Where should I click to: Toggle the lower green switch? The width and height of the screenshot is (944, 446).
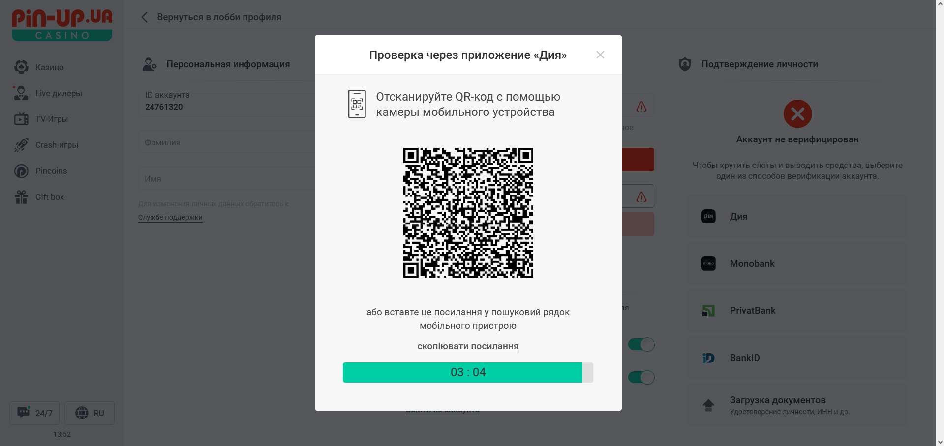(641, 377)
